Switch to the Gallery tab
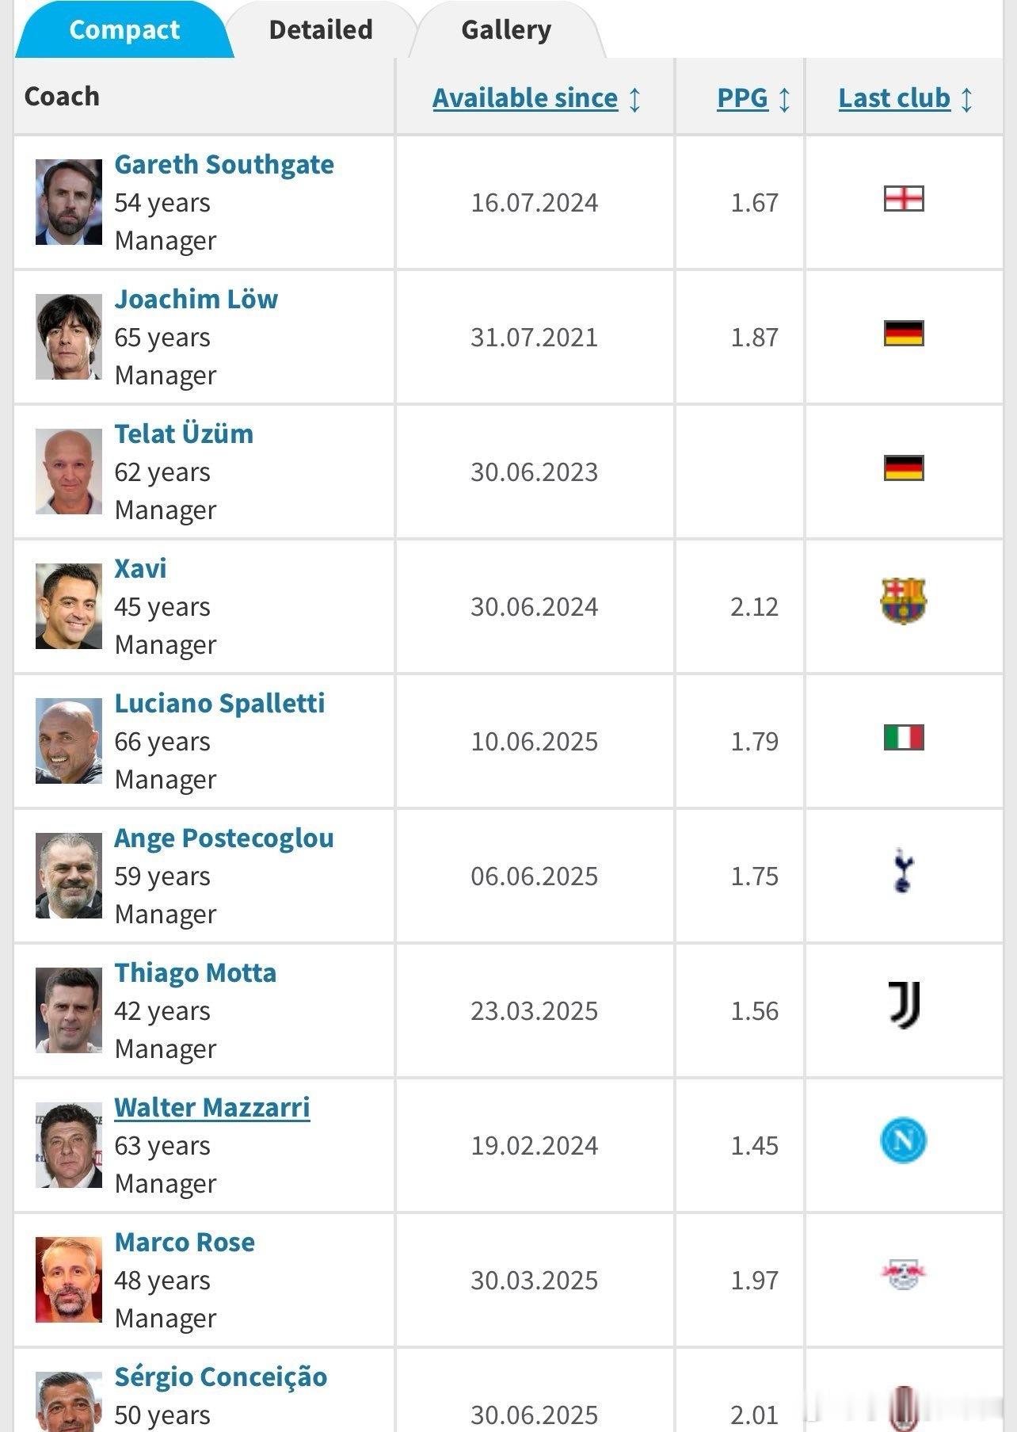 507,30
